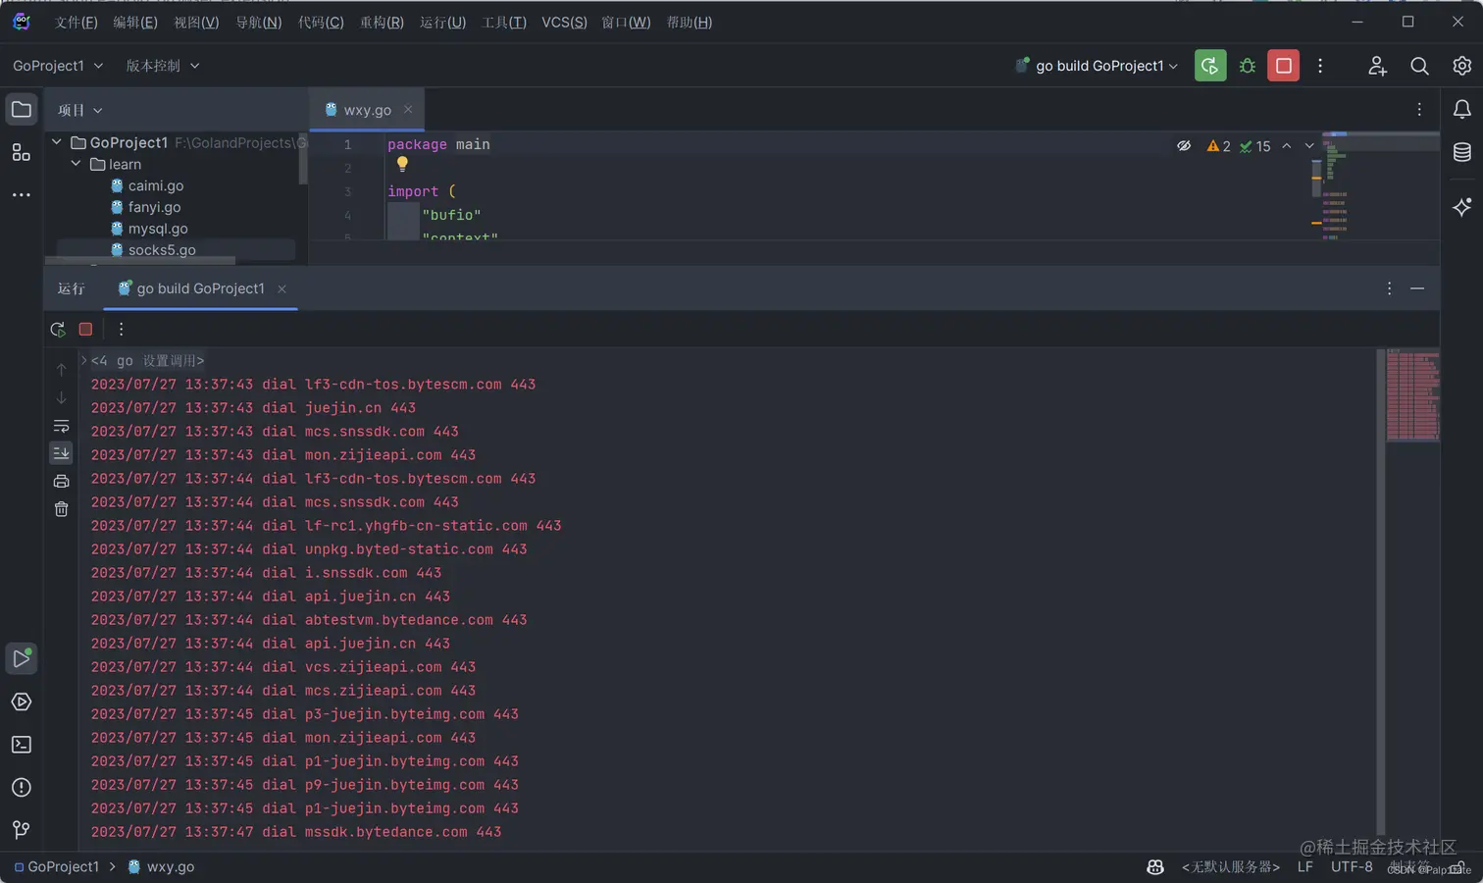Image resolution: width=1483 pixels, height=883 pixels.
Task: Open the 项目 view dropdown
Action: pyautogui.click(x=79, y=110)
